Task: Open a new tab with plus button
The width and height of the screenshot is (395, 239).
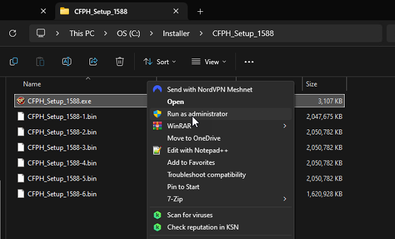Action: click(x=200, y=12)
